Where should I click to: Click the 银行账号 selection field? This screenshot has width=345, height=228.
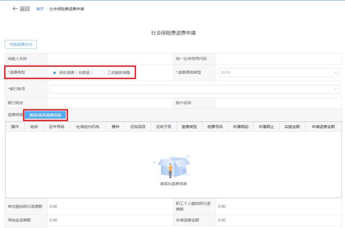tap(192, 89)
